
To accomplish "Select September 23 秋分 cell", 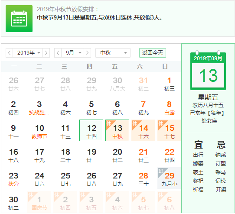I will pyautogui.click(x=13, y=178).
